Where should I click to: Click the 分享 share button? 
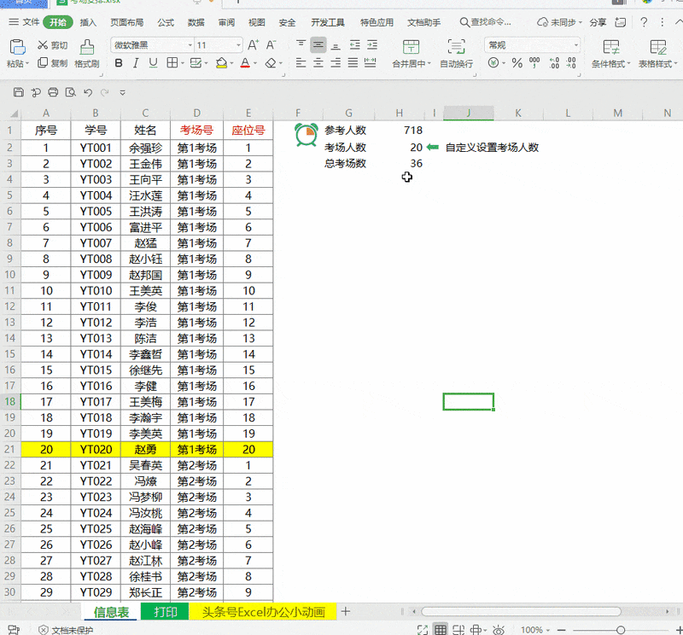coord(598,23)
